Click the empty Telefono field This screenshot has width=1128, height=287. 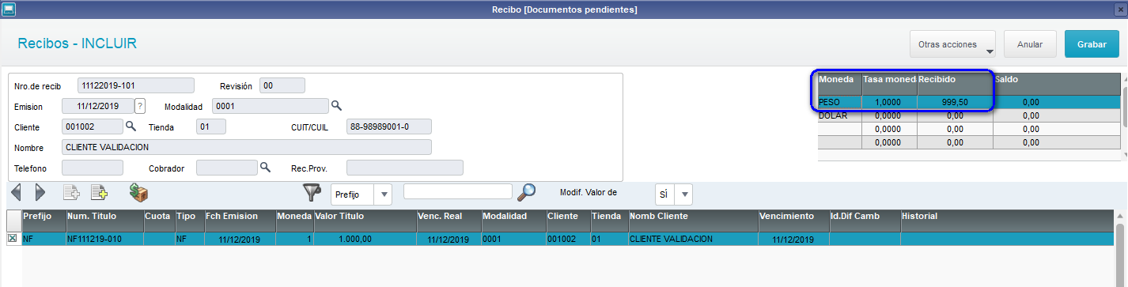coord(93,168)
